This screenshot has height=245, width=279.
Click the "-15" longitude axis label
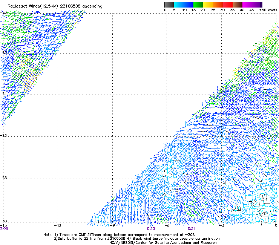3,225
